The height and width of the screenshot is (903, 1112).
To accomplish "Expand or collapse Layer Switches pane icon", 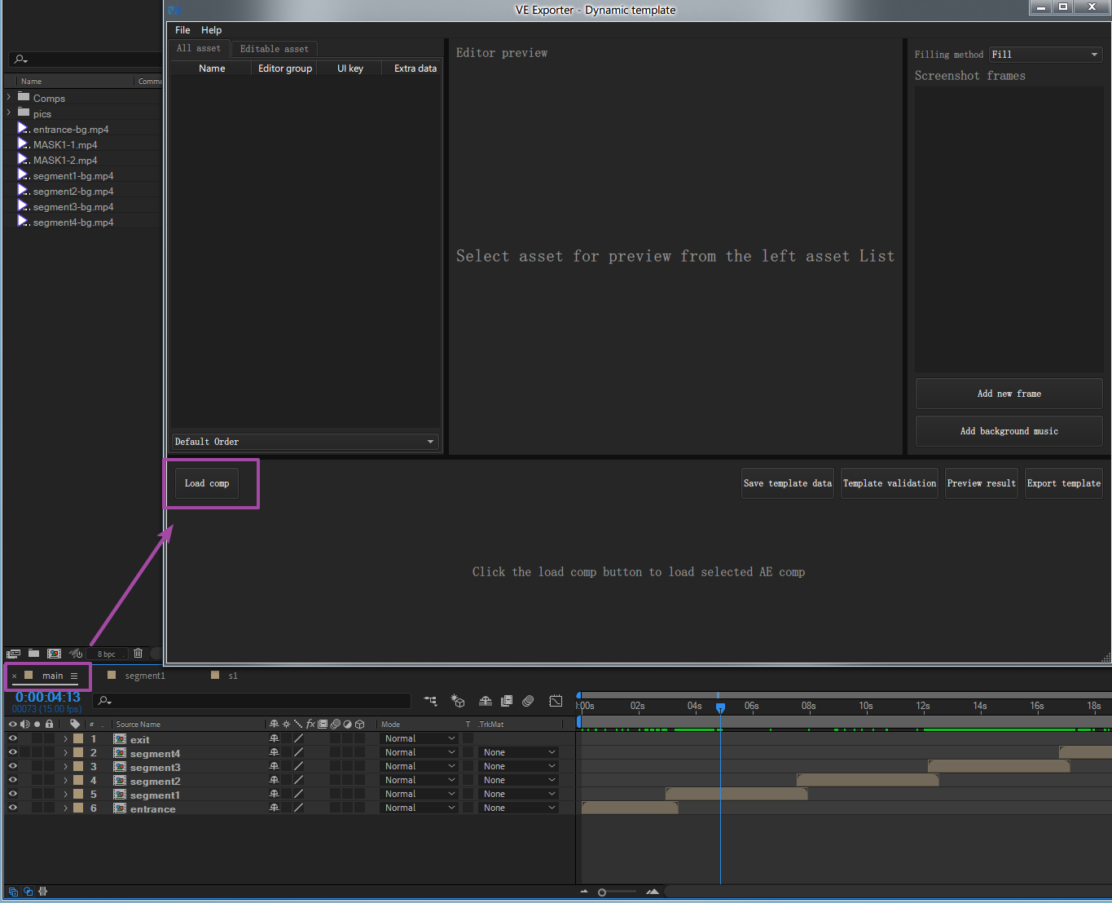I will coord(13,892).
